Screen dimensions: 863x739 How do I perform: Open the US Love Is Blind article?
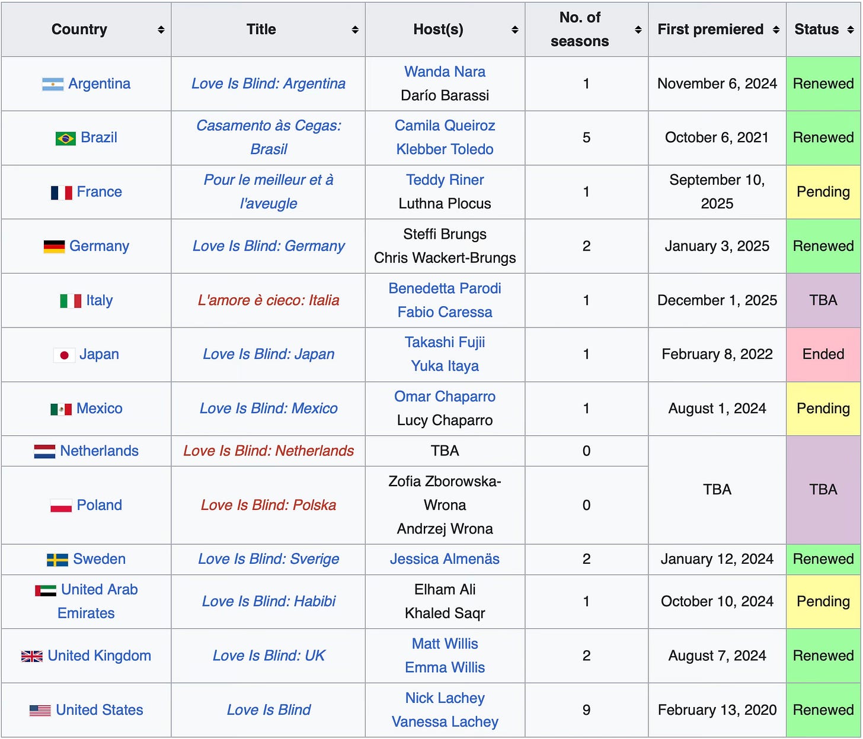[x=269, y=709]
